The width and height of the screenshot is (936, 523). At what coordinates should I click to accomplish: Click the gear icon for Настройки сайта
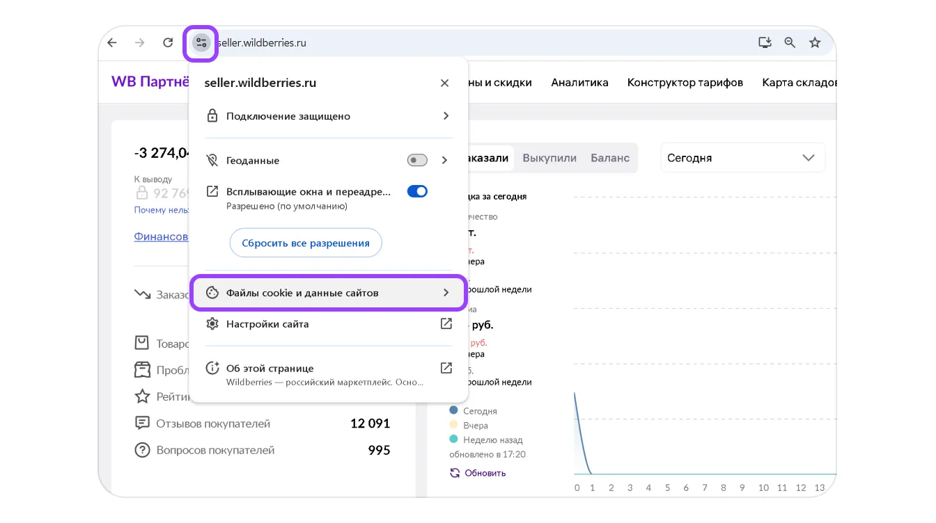click(x=212, y=324)
